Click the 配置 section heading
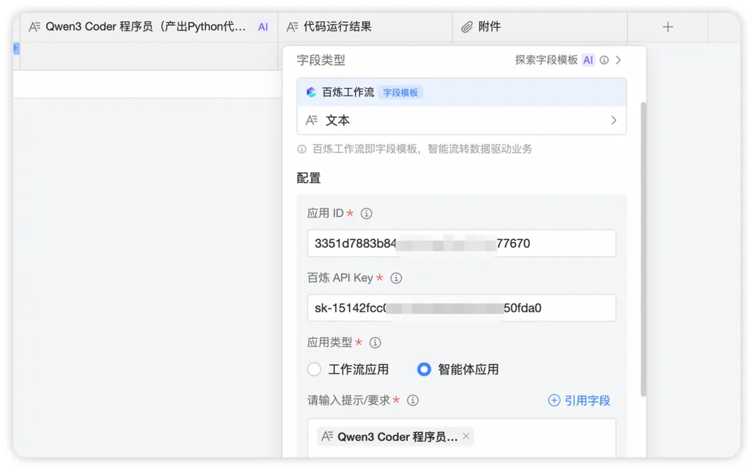Screen dimensions: 754x473 tap(309, 179)
